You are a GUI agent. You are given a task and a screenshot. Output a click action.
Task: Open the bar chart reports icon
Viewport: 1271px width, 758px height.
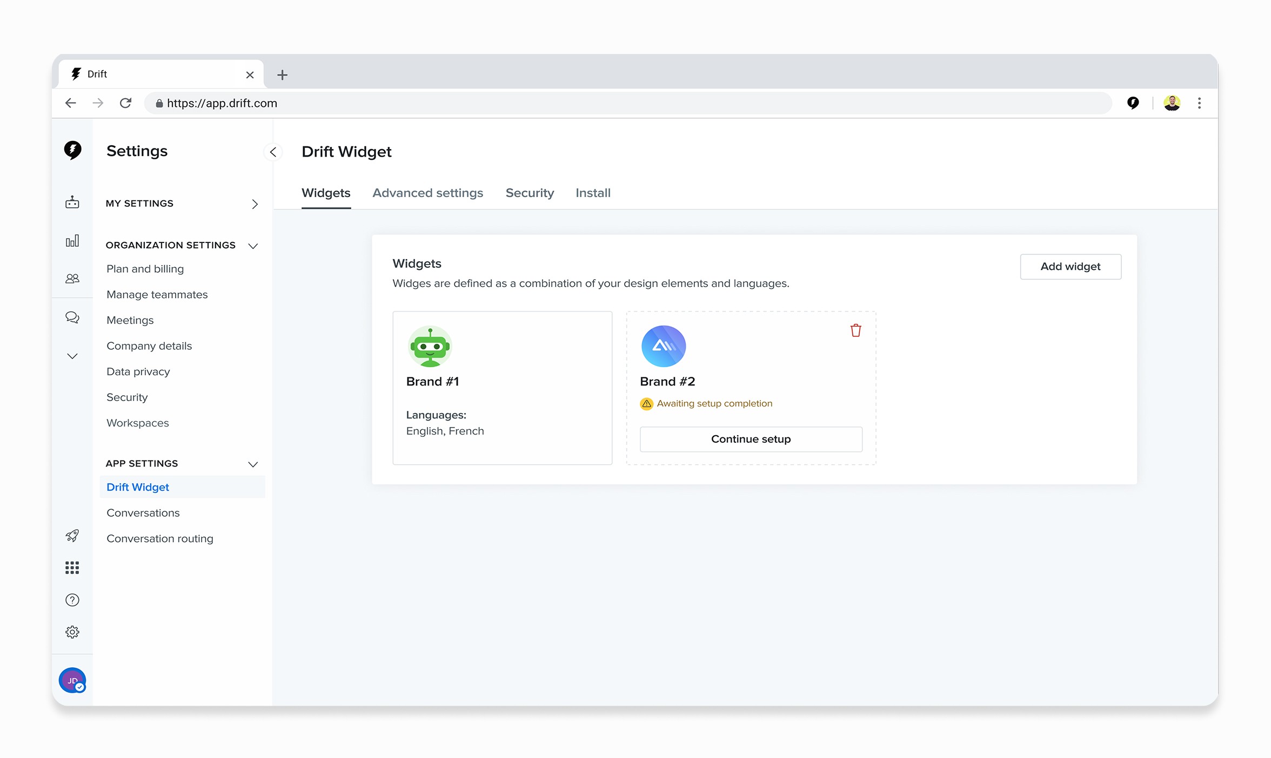click(x=72, y=241)
